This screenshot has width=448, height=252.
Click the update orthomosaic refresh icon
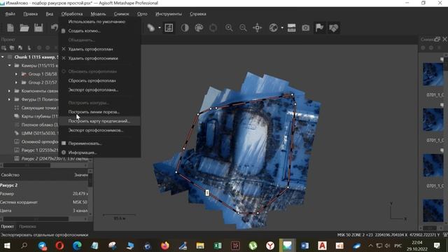[x=213, y=28]
